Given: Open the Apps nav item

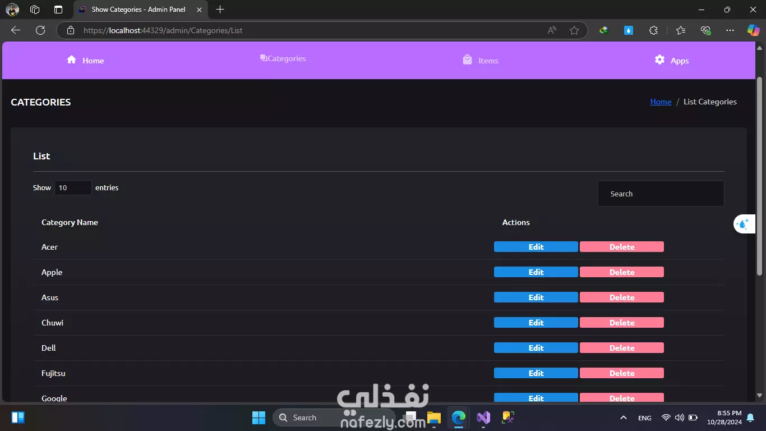Looking at the screenshot, I should [672, 61].
